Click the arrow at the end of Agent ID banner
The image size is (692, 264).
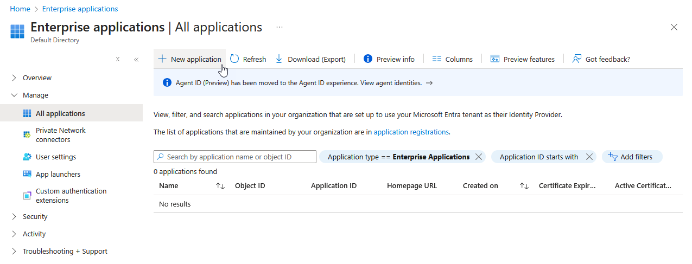click(x=429, y=83)
